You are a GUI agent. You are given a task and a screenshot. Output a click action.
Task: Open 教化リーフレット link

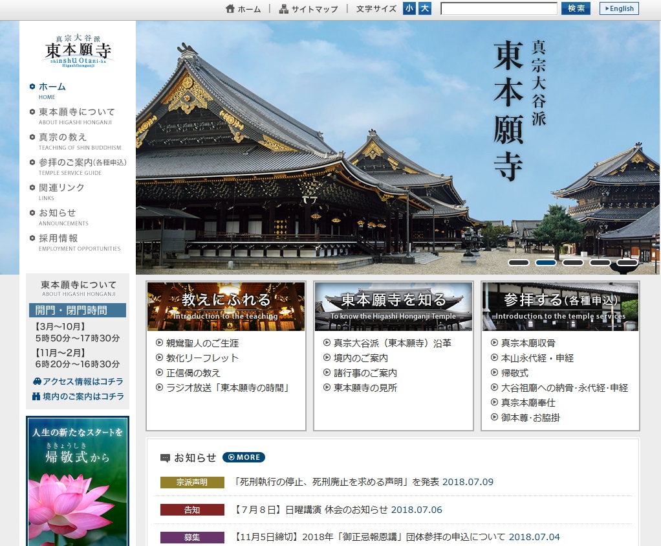coord(202,358)
